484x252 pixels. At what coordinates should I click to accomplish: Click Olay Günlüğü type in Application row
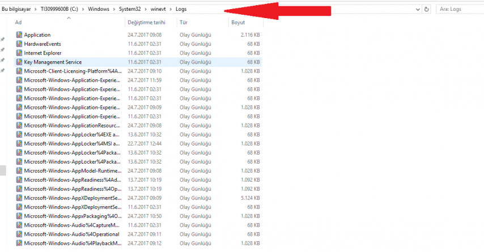(196, 35)
